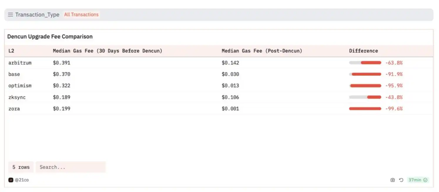
Task: Click the camera screenshot icon
Action: [x=393, y=180]
